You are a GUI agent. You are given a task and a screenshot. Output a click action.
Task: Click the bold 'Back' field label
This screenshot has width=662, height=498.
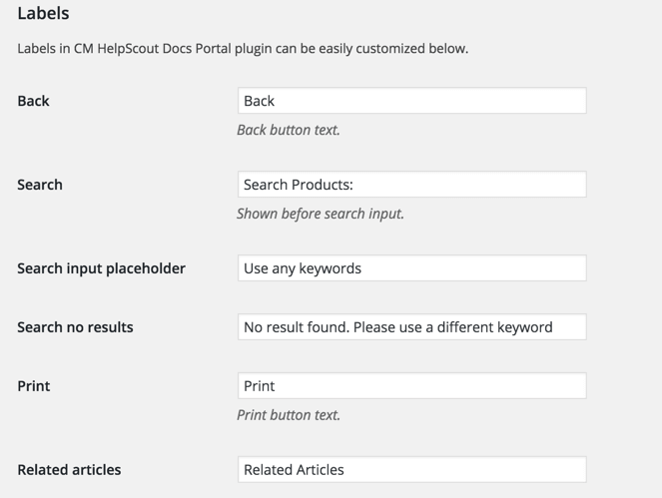[33, 101]
